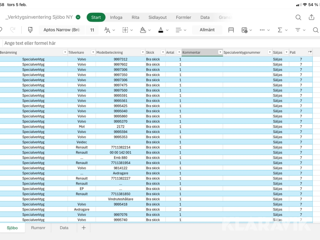Open the fill color bucket tool
This screenshot has height=240, width=320.
[143, 30]
